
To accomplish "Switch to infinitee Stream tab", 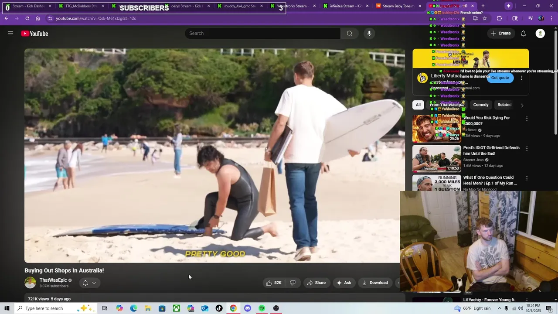I will (347, 6).
